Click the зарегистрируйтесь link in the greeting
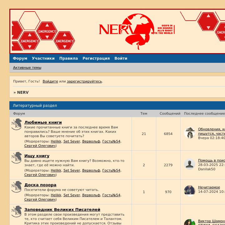The image size is (225, 225). [84, 82]
